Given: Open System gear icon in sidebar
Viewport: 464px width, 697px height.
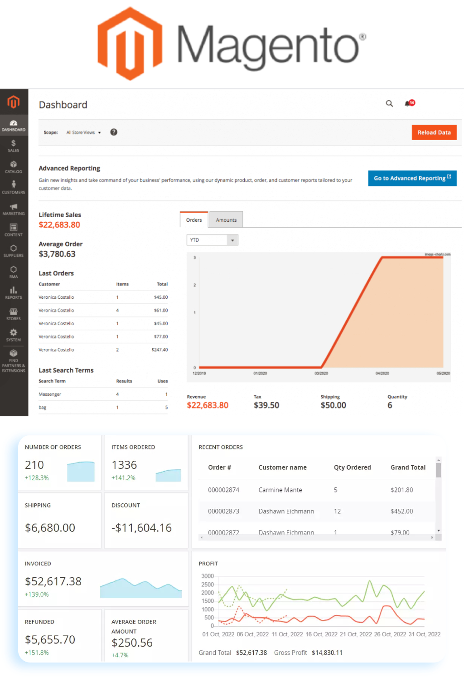Looking at the screenshot, I should click(14, 335).
